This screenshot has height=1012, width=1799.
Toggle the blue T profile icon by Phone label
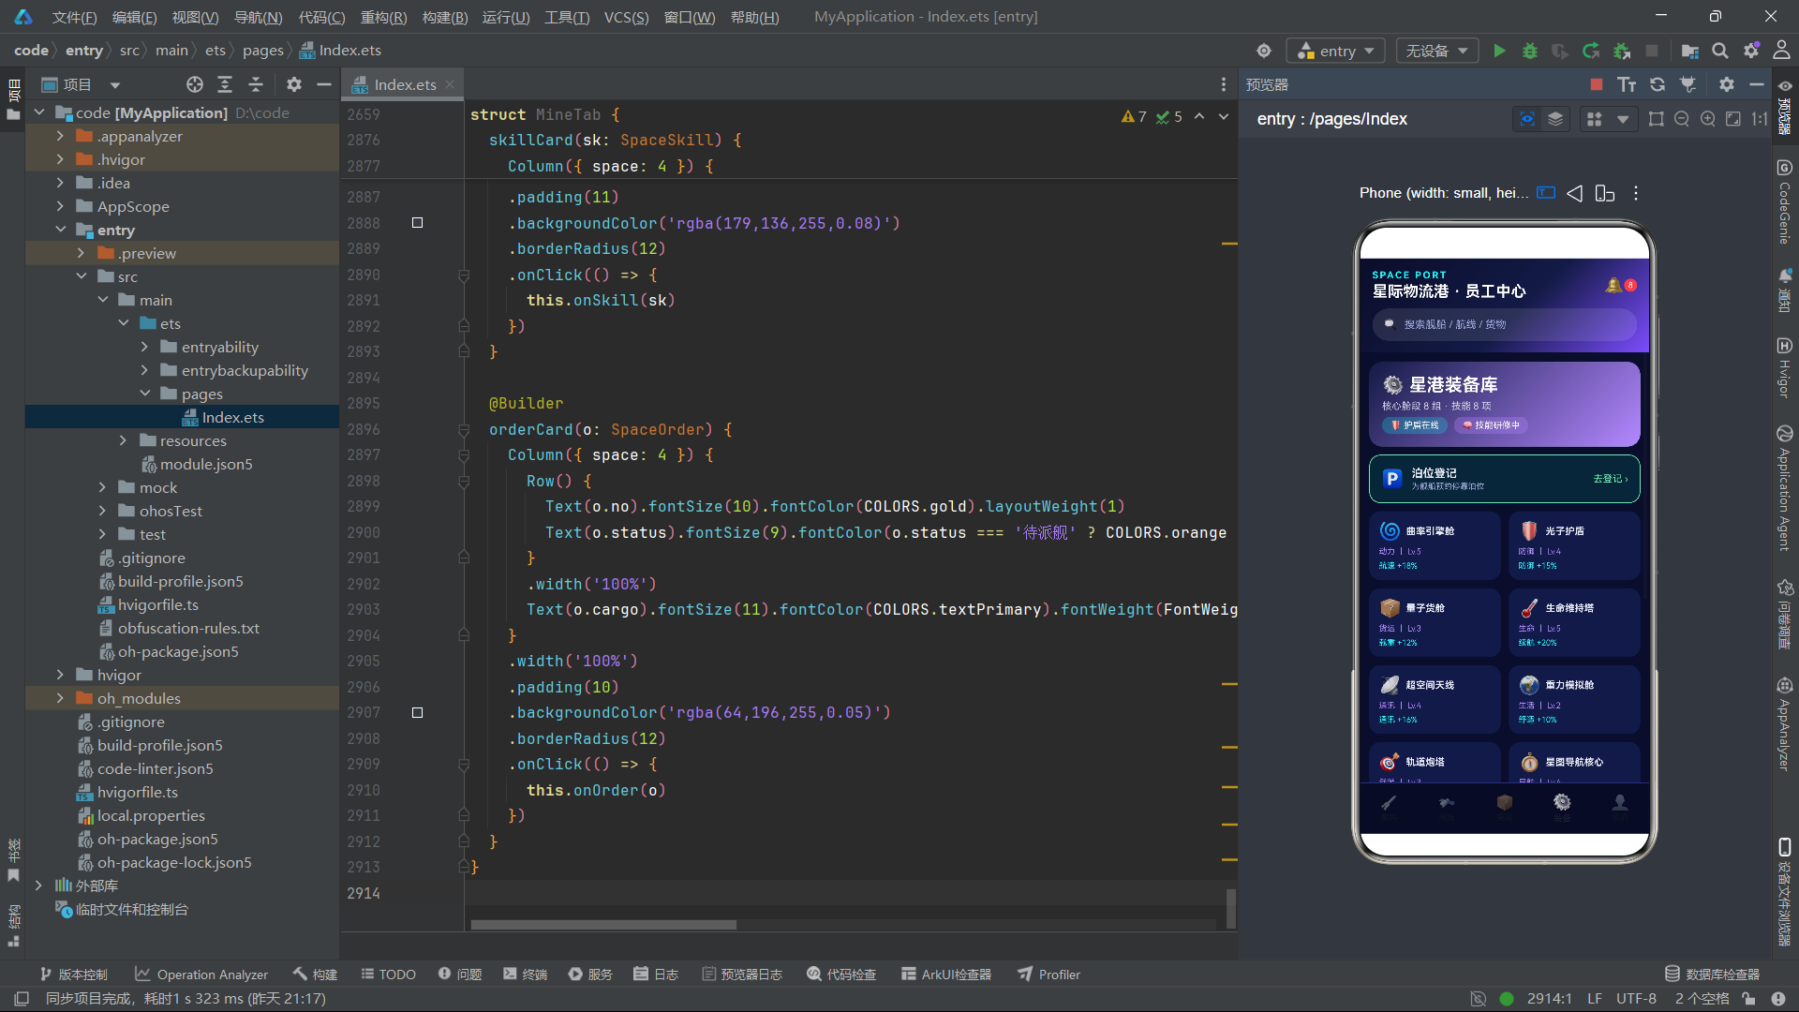[1546, 193]
